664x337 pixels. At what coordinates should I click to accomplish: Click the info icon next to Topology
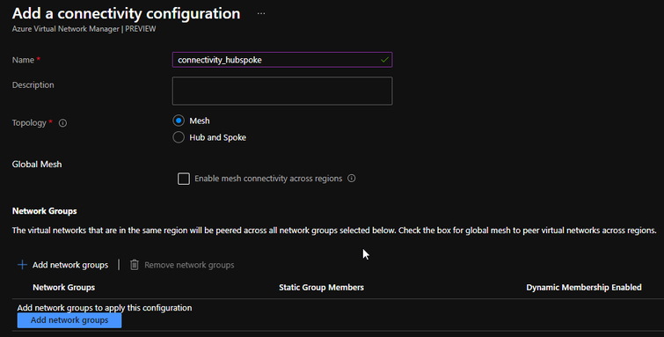point(62,123)
